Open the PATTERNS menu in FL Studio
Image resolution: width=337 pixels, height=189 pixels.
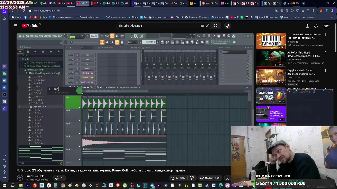[x=34, y=36]
